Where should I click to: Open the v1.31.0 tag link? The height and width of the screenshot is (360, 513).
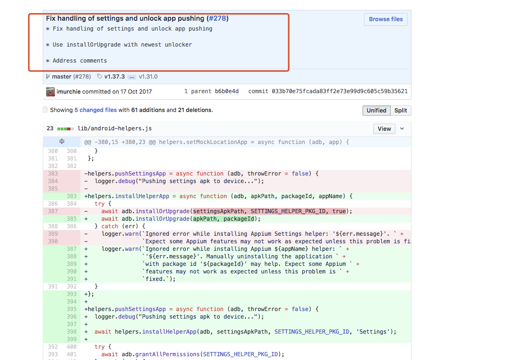point(148,77)
